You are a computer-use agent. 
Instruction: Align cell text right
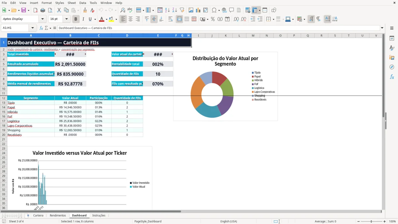(x=138, y=19)
